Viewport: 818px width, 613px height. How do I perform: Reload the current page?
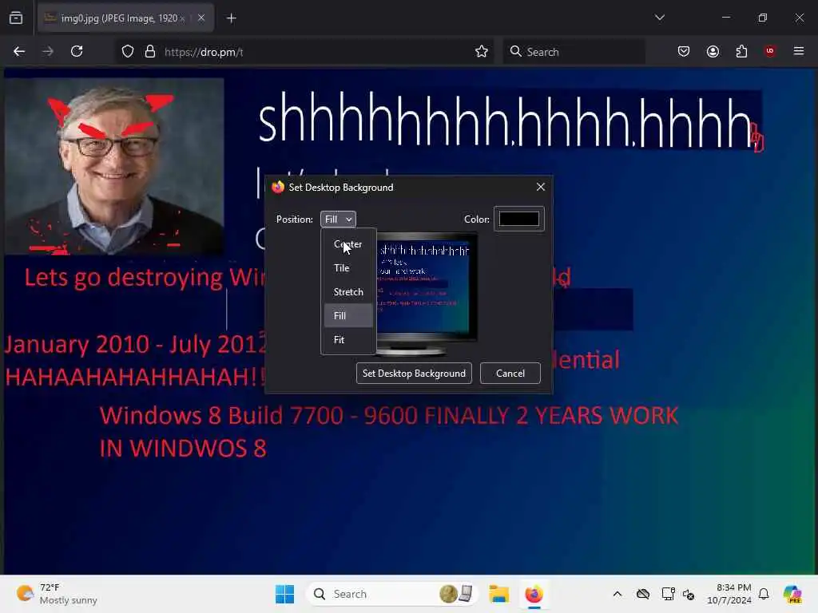pos(77,51)
